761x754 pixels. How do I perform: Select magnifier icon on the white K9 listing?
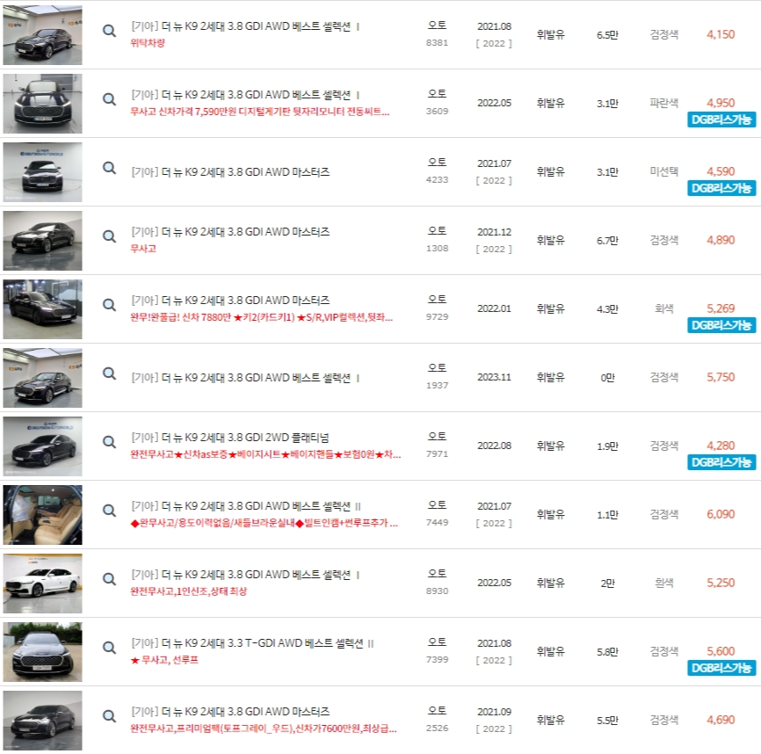pyautogui.click(x=109, y=579)
